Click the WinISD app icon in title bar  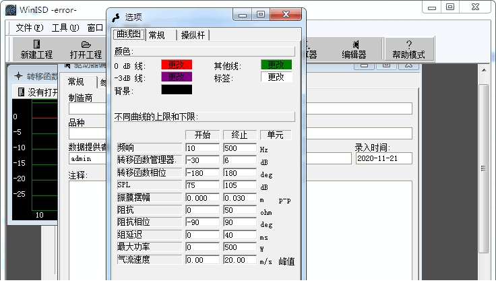[11, 10]
